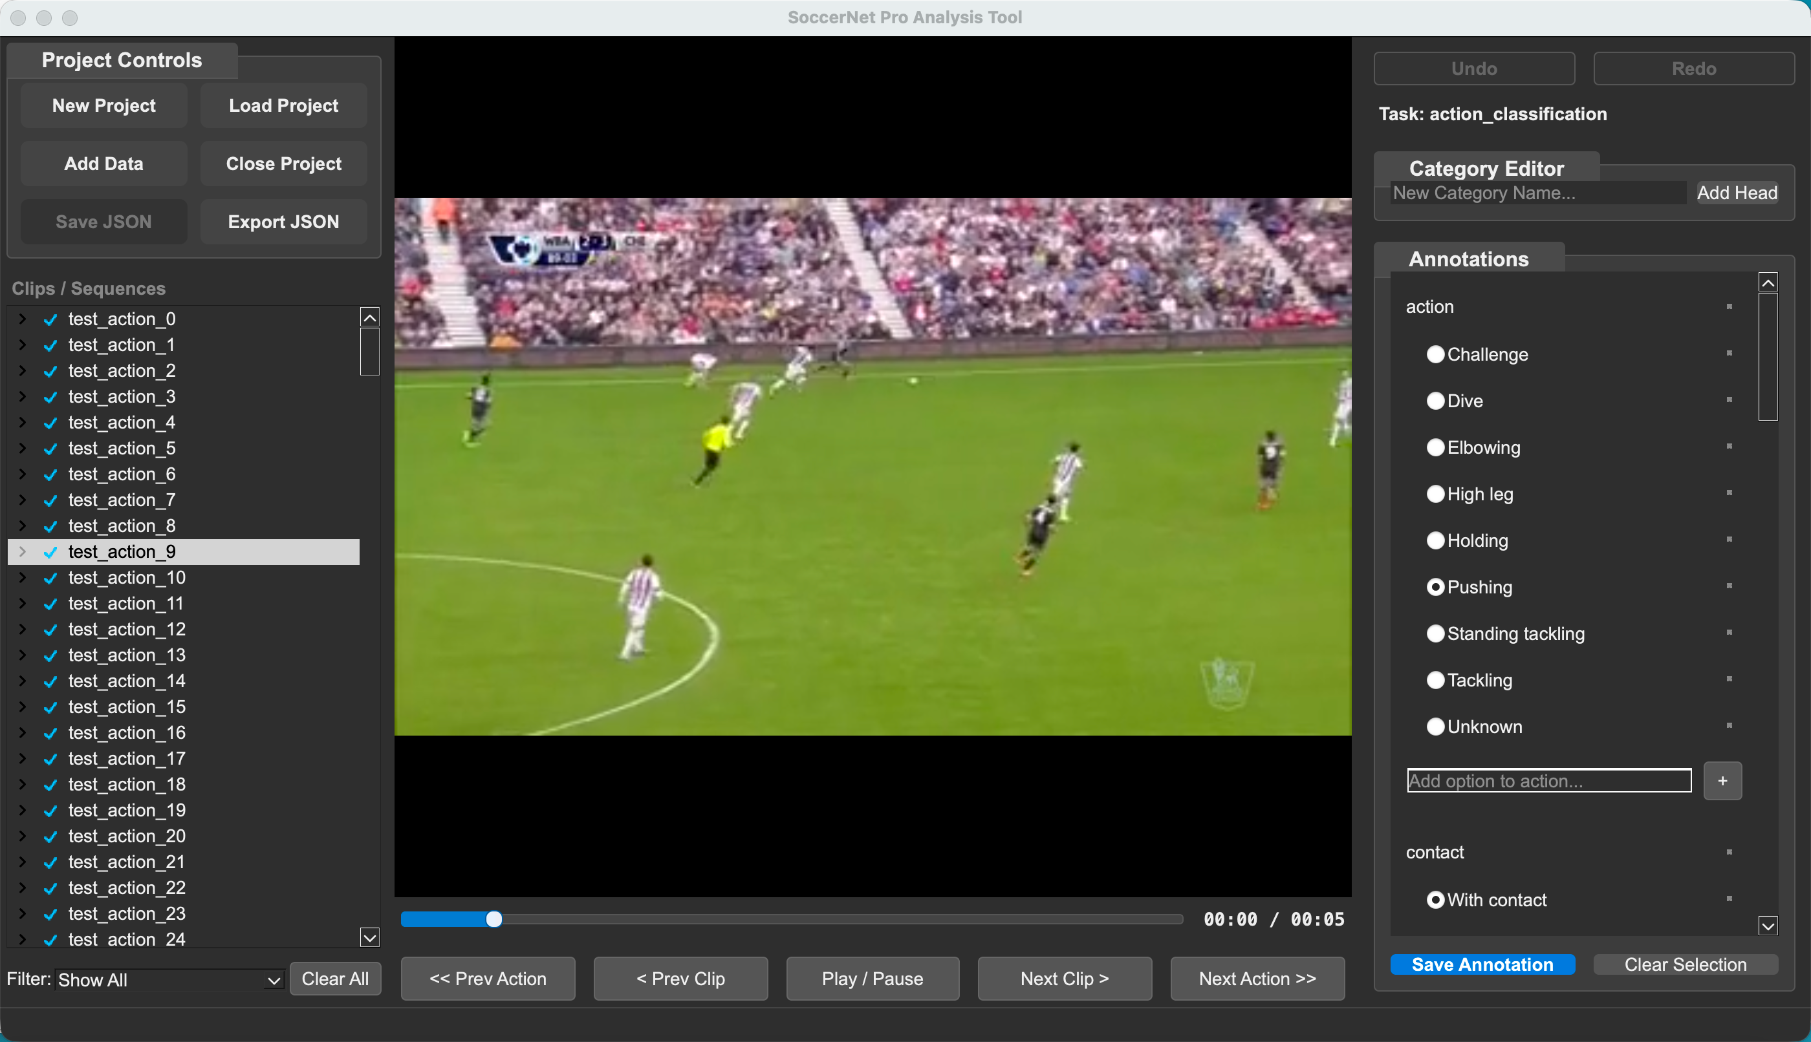Select the Dive radio option
The image size is (1811, 1042).
coord(1435,401)
